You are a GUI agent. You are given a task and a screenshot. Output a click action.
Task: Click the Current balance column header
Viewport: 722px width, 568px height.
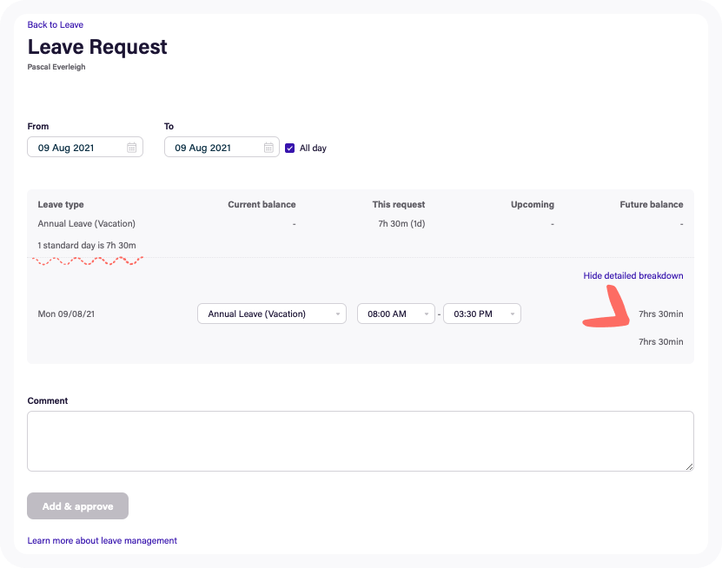tap(262, 205)
